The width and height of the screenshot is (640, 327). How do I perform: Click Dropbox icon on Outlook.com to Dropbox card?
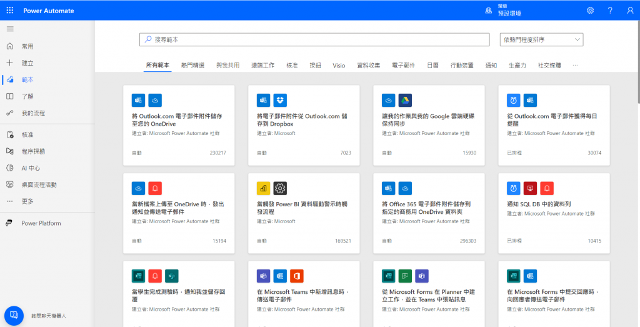click(x=280, y=101)
